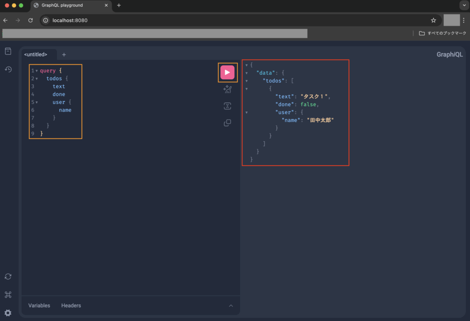
Task: Copy the query using the copy icon
Action: pos(227,123)
